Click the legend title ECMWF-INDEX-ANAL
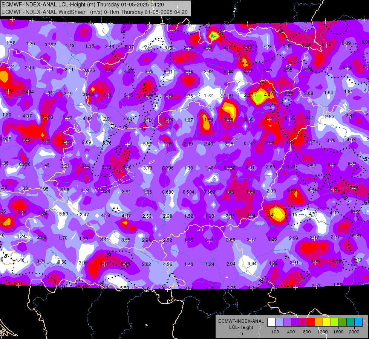Screen dimensions: 369x339 tap(241, 321)
